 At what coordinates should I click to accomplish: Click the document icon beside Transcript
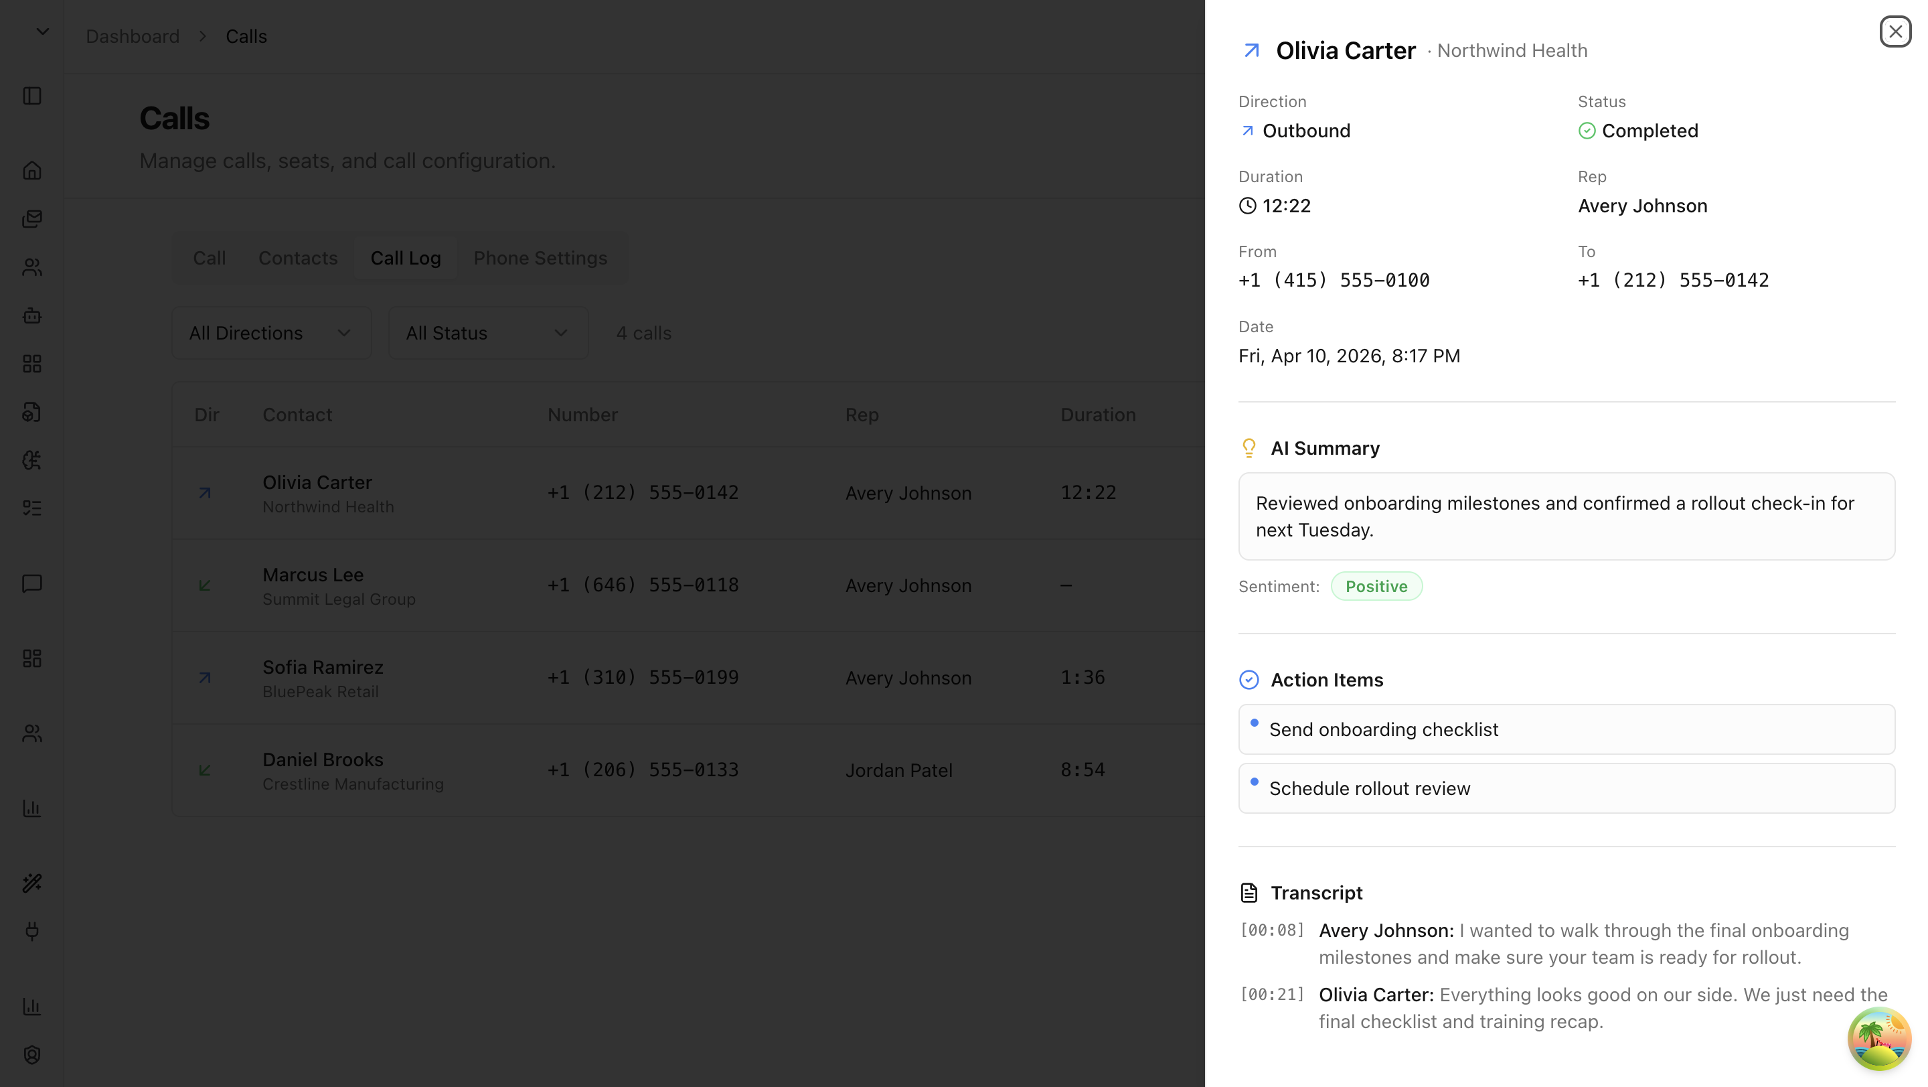tap(1249, 892)
